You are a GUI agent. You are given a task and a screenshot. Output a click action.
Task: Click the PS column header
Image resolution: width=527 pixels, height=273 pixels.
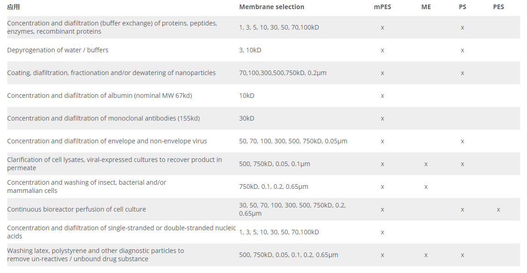pos(462,7)
